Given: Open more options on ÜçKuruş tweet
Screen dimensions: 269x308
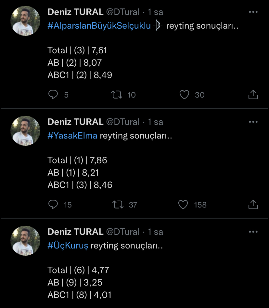Looking at the screenshot, I should [253, 232].
